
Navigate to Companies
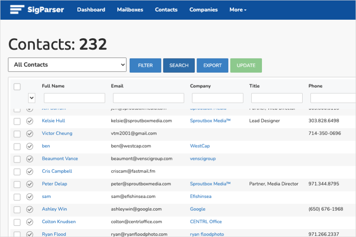pyautogui.click(x=203, y=9)
